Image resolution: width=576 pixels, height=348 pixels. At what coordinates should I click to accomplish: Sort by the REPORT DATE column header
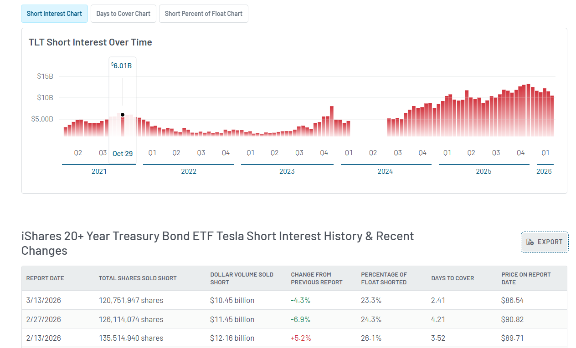coord(45,278)
